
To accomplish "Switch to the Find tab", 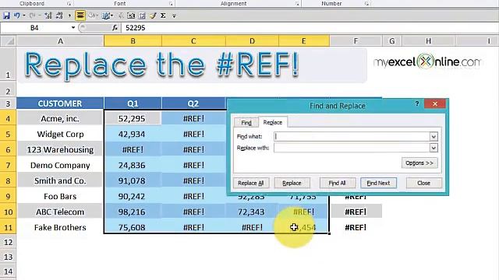I will 246,123.
